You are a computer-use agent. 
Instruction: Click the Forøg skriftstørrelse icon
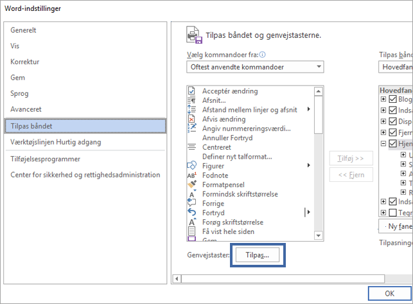coord(192,222)
